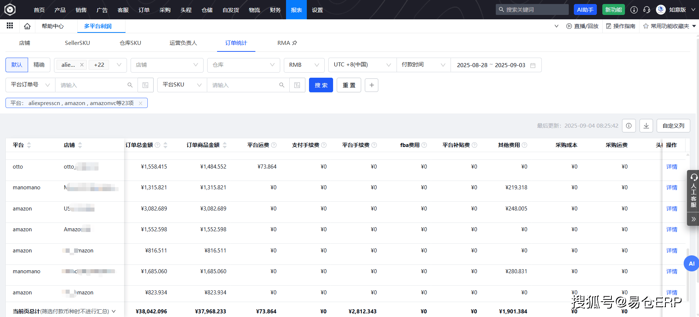Focus the 平台订单号 input field
Image resolution: width=699 pixels, height=317 pixels.
coord(91,85)
